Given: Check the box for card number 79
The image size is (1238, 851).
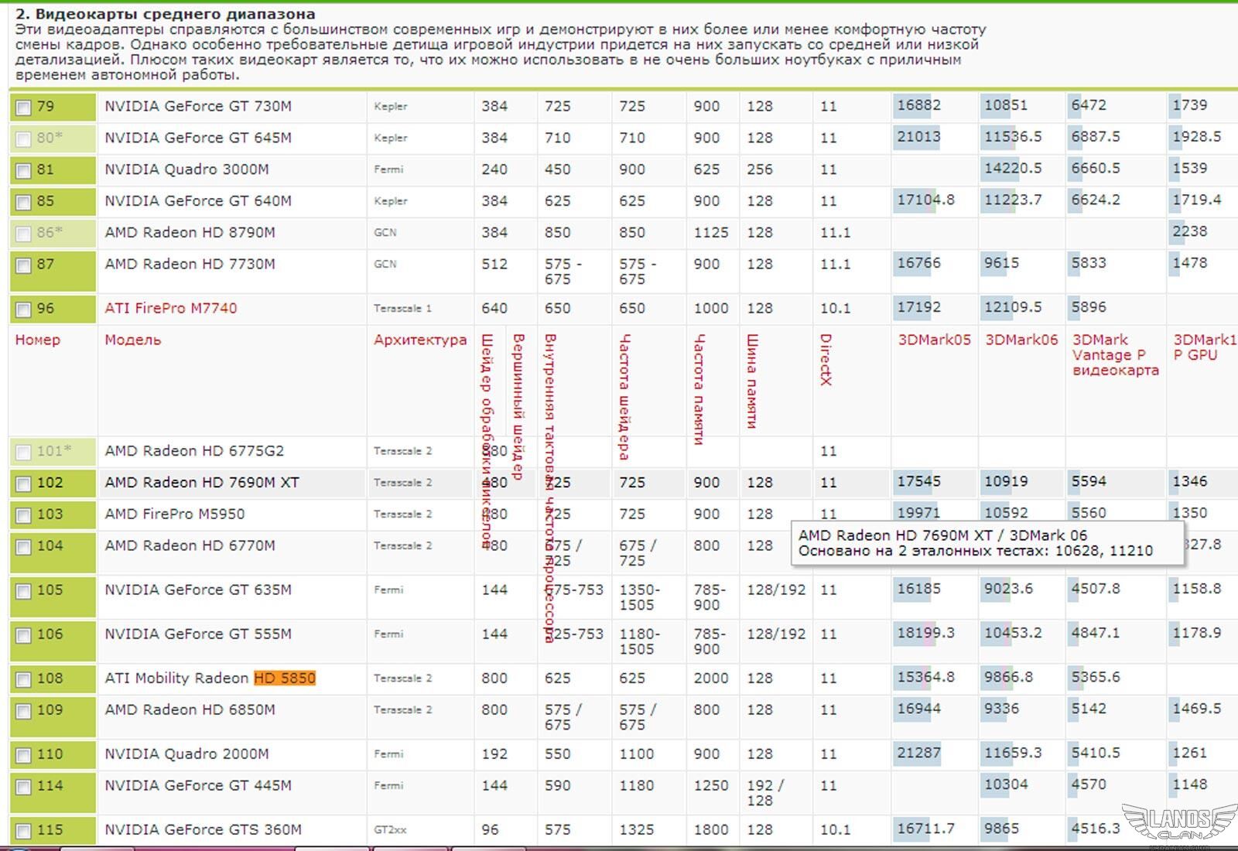Looking at the screenshot, I should [24, 108].
